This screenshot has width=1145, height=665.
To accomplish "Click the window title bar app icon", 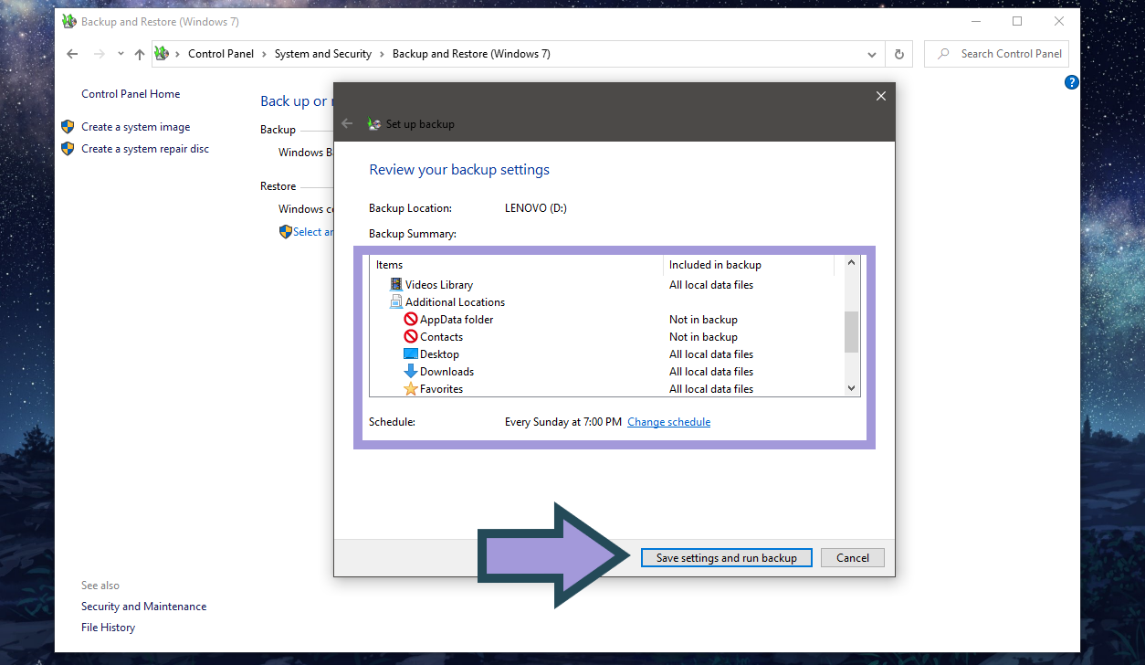I will click(68, 21).
